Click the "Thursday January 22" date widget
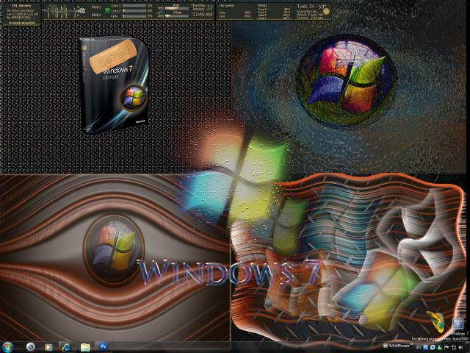Image resolution: width=470 pixels, height=353 pixels. pos(202,7)
